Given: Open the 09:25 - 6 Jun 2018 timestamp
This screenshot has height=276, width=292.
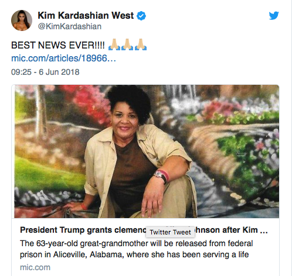Looking at the screenshot, I should (x=45, y=72).
